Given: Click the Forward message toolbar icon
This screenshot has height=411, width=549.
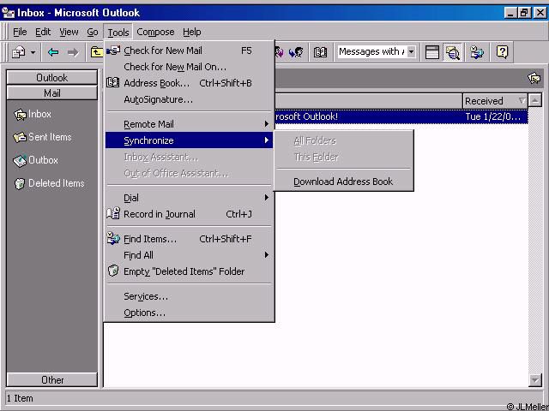Looking at the screenshot, I should coord(296,52).
